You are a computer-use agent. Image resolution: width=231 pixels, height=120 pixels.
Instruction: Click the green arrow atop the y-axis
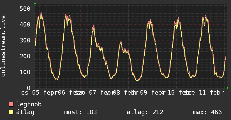[x=35, y=3]
